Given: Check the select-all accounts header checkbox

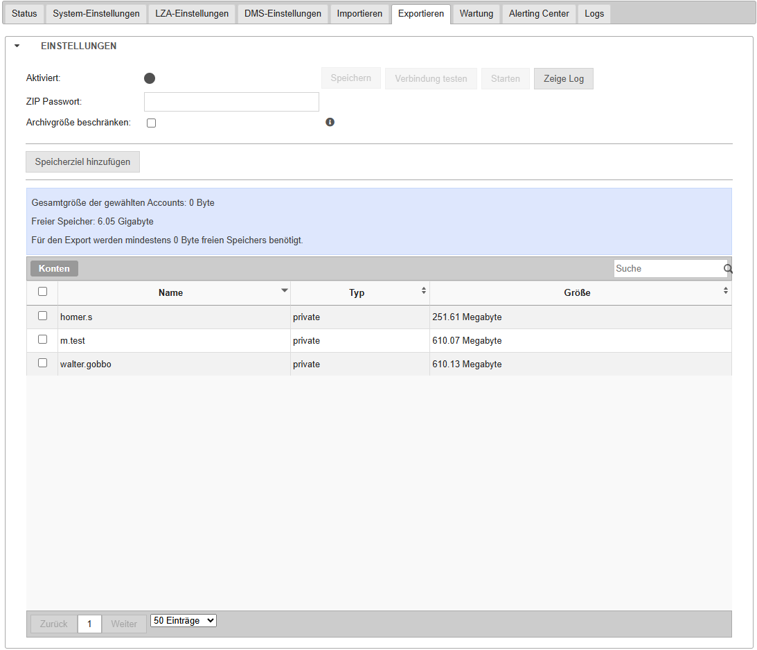Looking at the screenshot, I should pyautogui.click(x=42, y=292).
